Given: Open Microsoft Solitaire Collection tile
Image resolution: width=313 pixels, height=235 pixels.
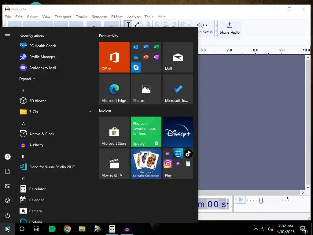Looking at the screenshot, I should [146, 164].
